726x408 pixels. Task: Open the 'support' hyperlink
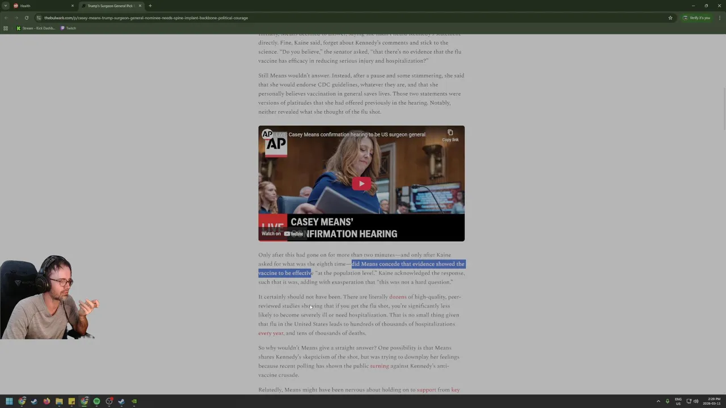point(427,390)
